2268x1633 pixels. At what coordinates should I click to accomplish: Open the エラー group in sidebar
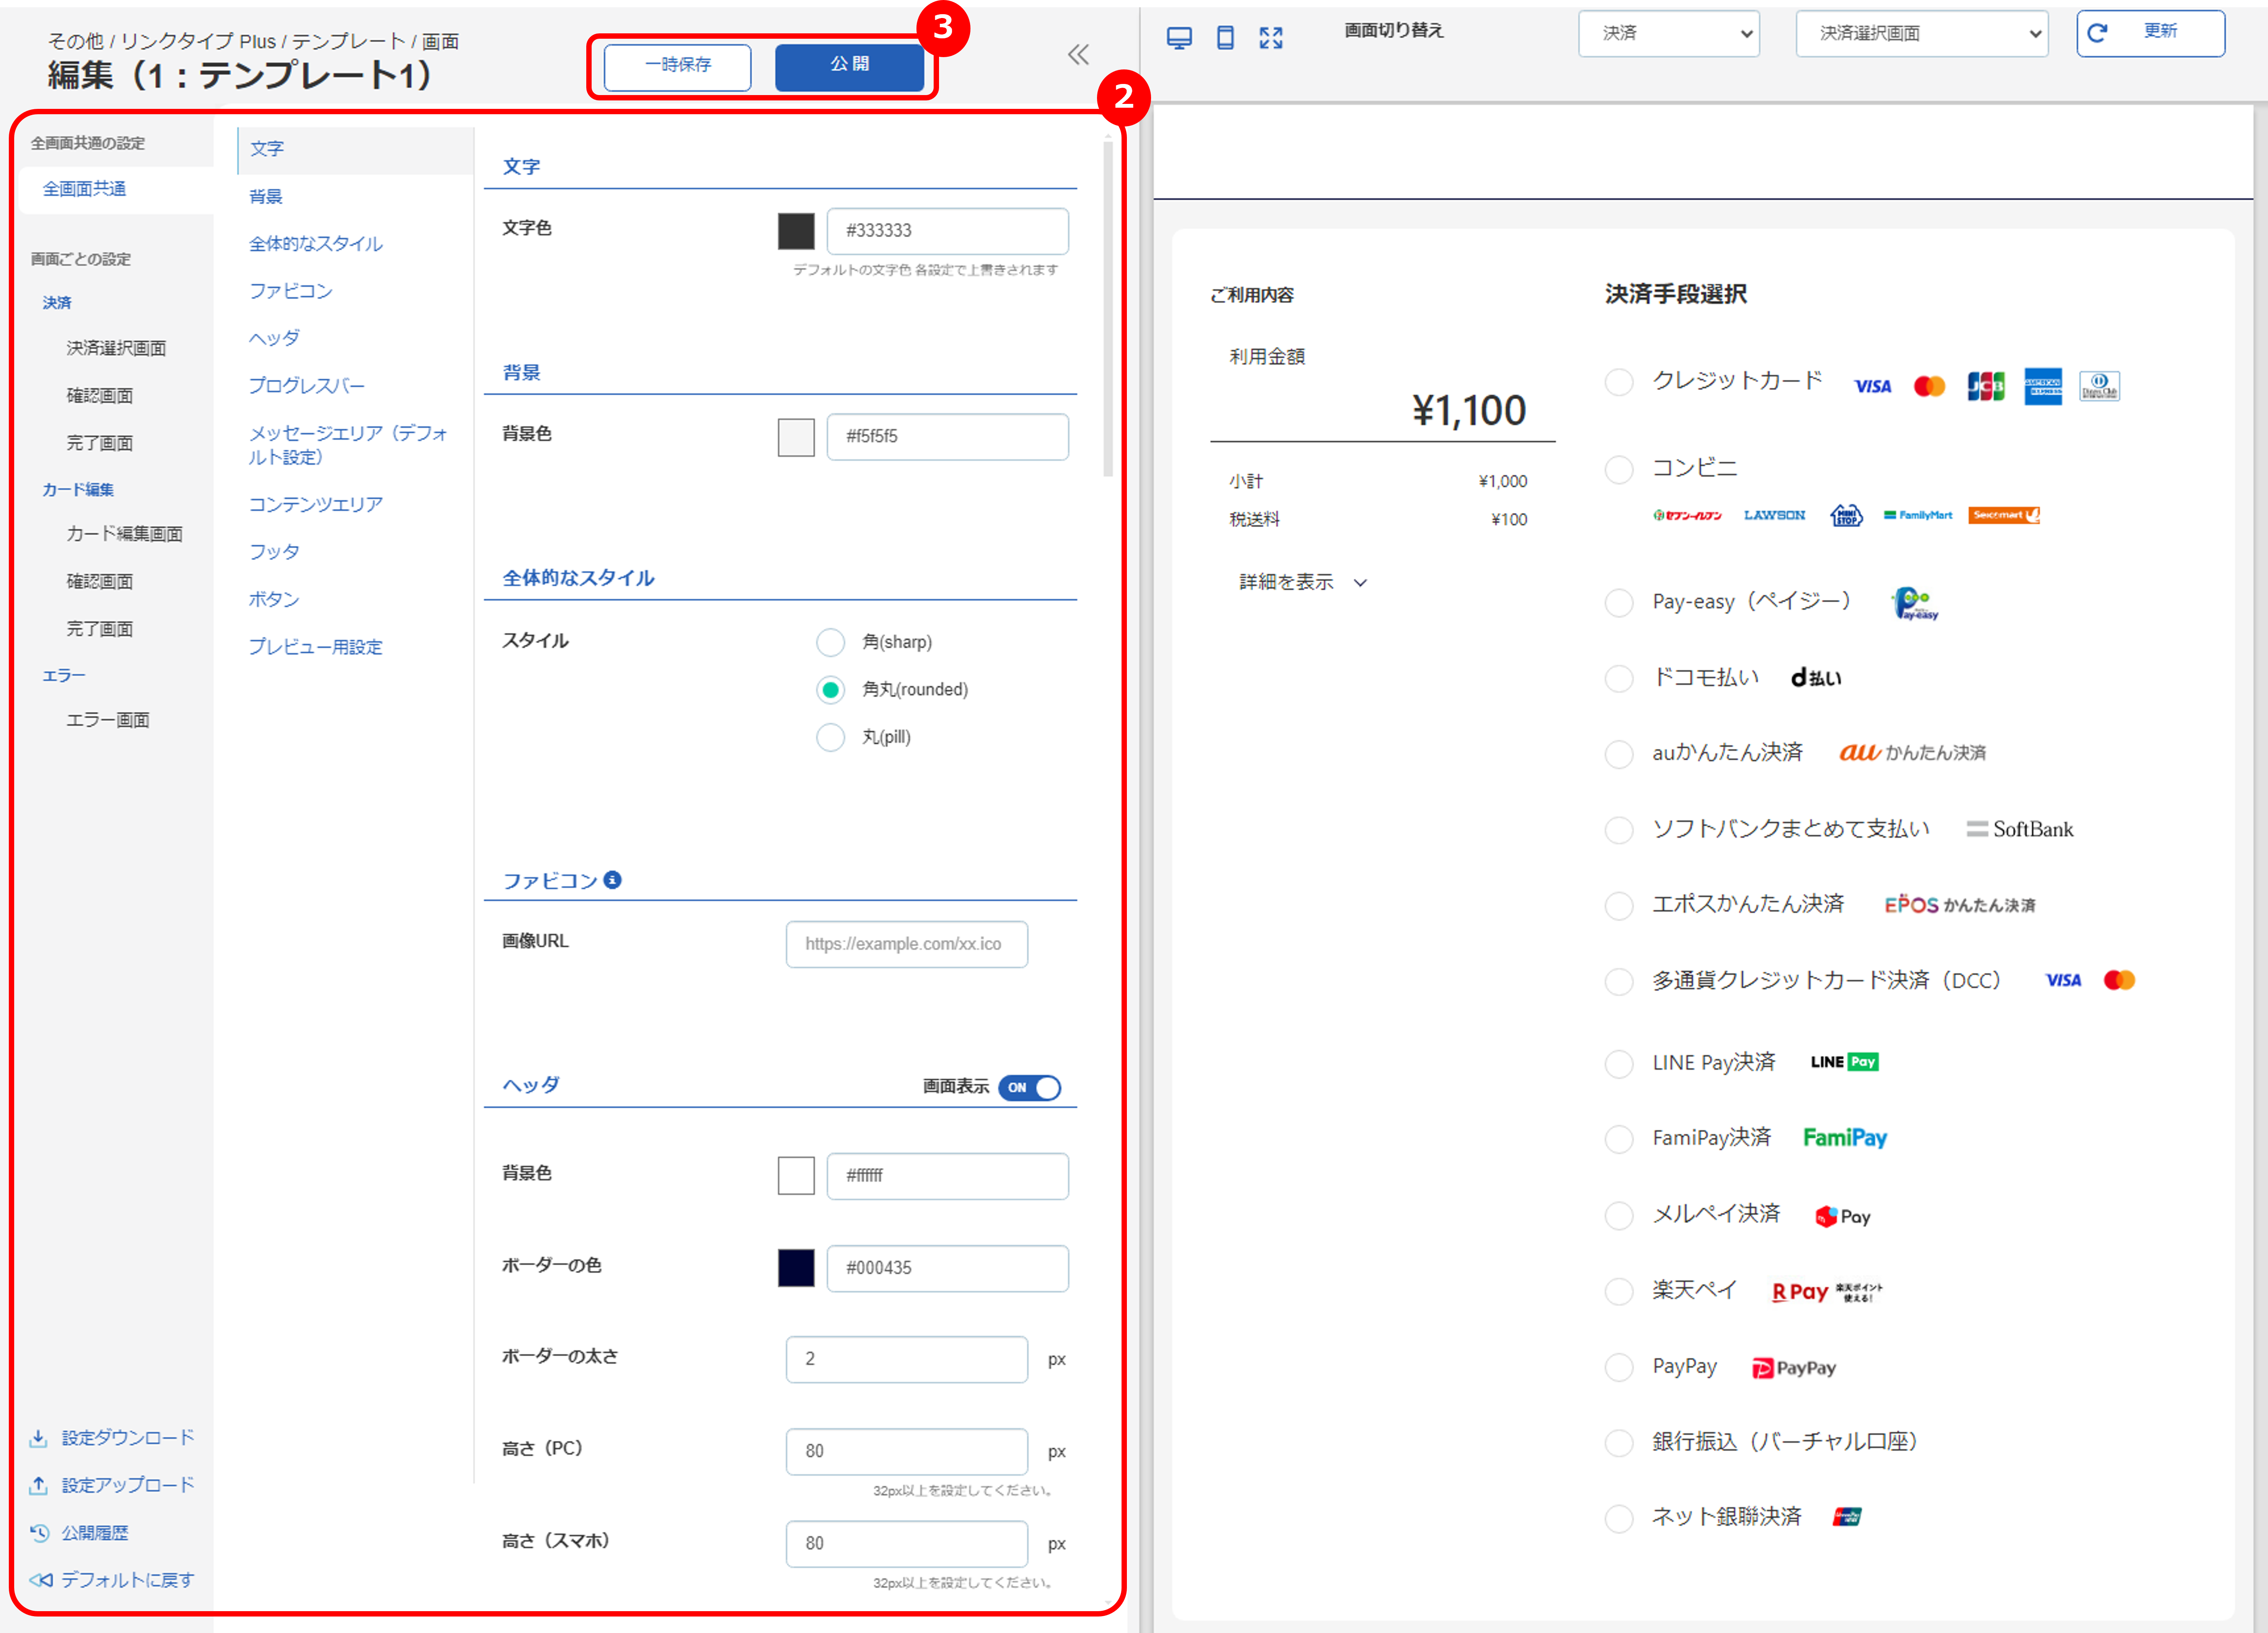coord(64,675)
